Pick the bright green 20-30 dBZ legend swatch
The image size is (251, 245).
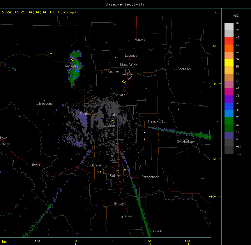coord(229,121)
